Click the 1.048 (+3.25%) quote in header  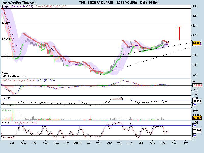coord(126,3)
